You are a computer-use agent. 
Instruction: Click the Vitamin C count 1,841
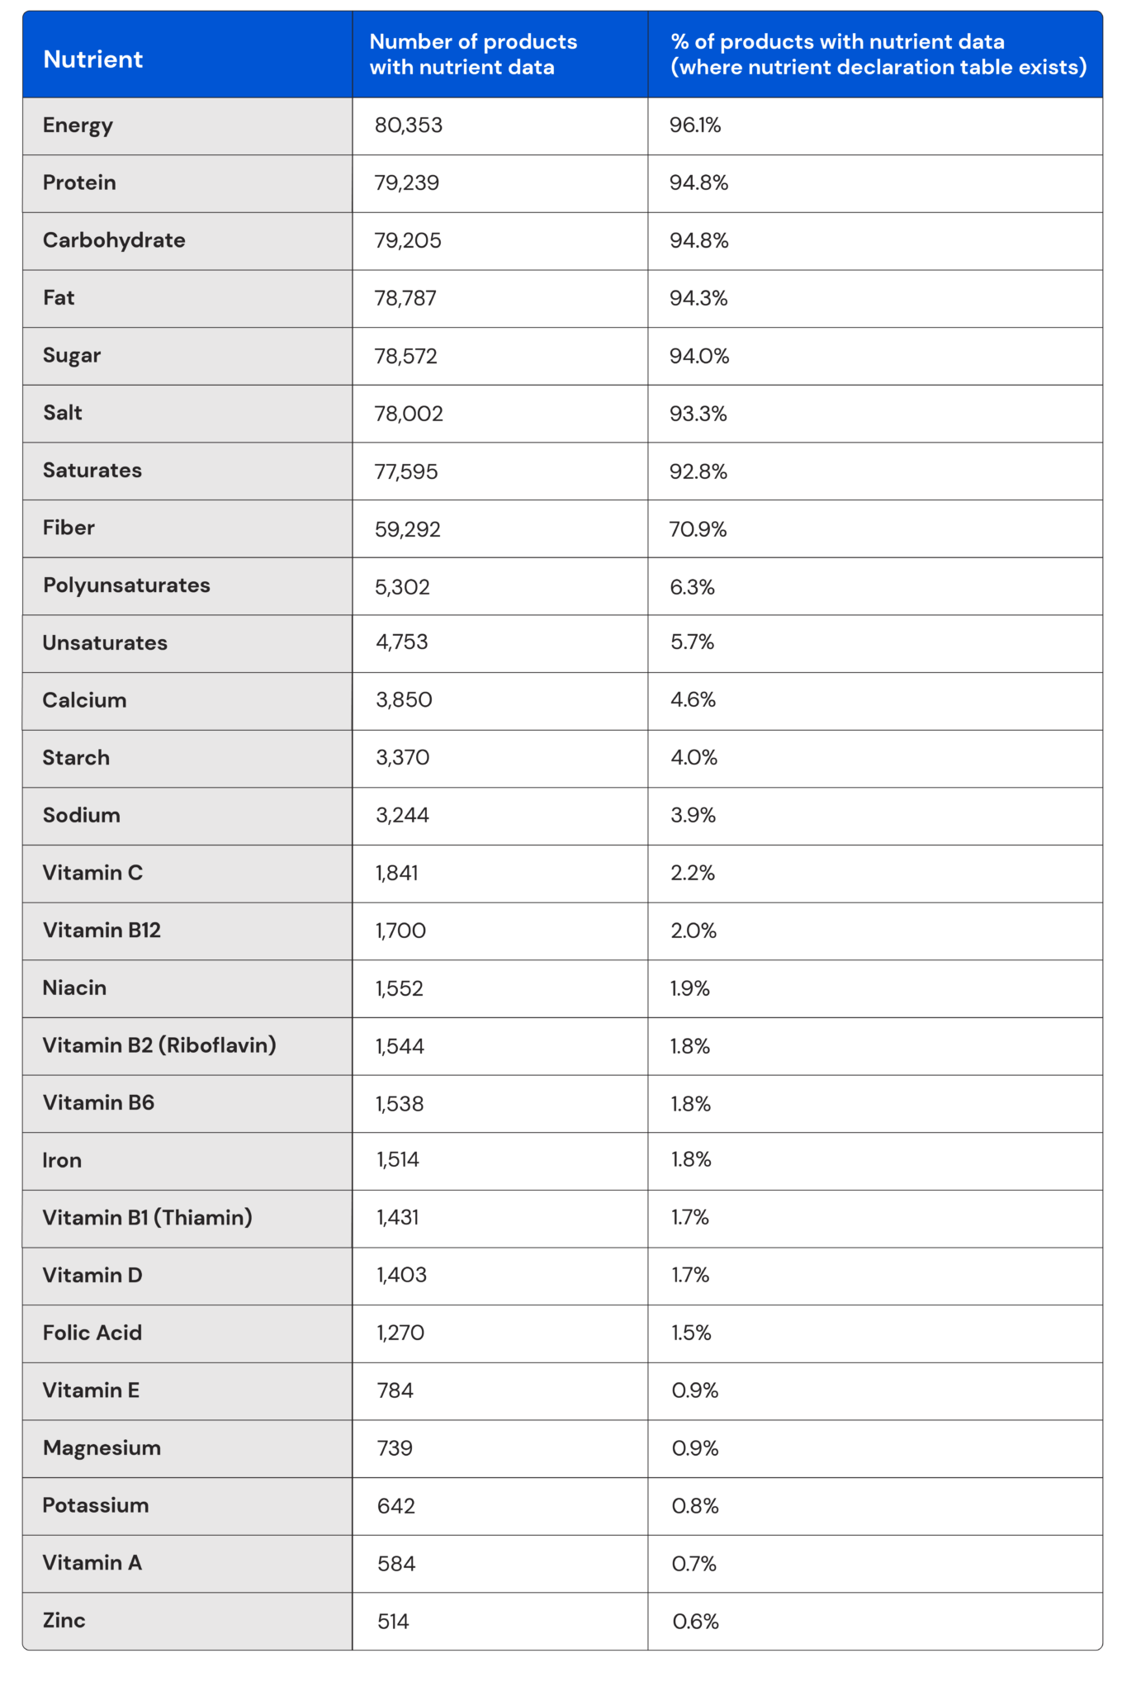(x=397, y=874)
